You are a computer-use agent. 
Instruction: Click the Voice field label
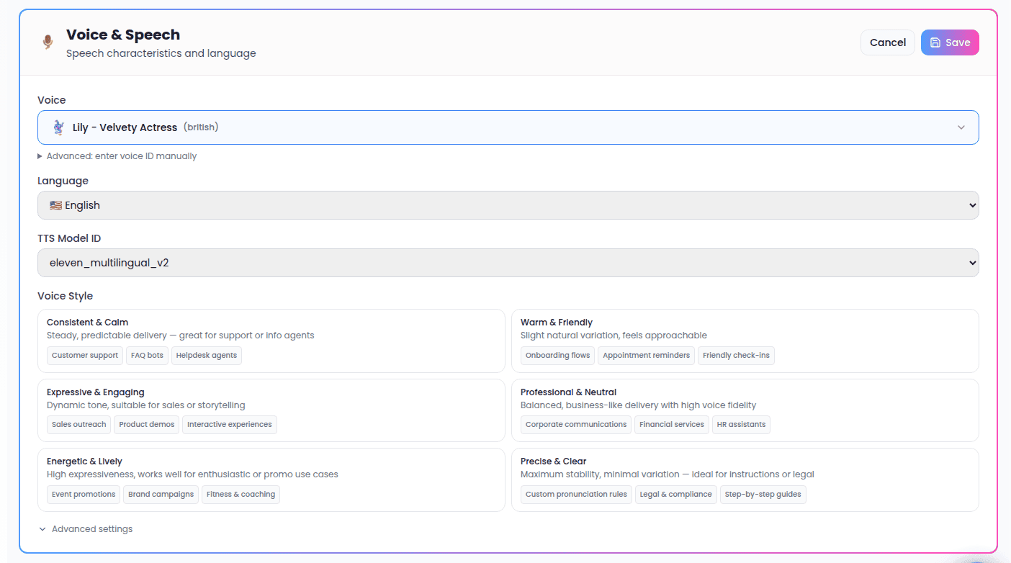click(52, 100)
